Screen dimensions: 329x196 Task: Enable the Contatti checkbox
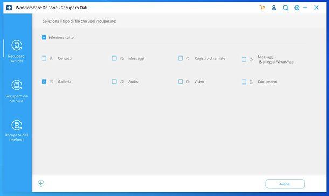[x=44, y=58]
